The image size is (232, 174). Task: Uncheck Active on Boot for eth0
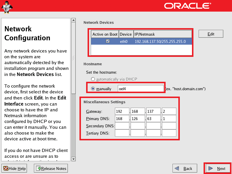108,41
